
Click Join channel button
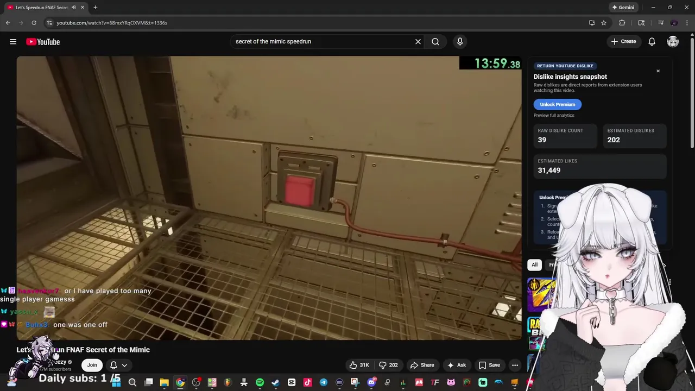92,365
